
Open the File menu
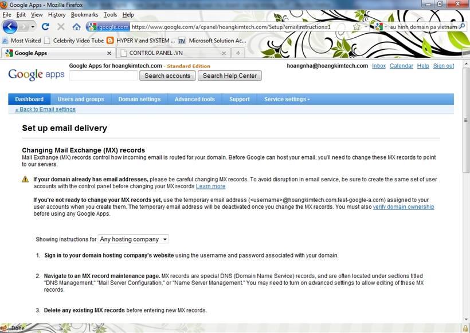pyautogui.click(x=7, y=15)
